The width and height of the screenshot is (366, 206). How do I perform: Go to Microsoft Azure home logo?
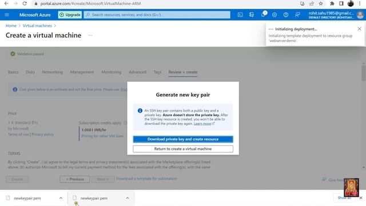point(35,15)
